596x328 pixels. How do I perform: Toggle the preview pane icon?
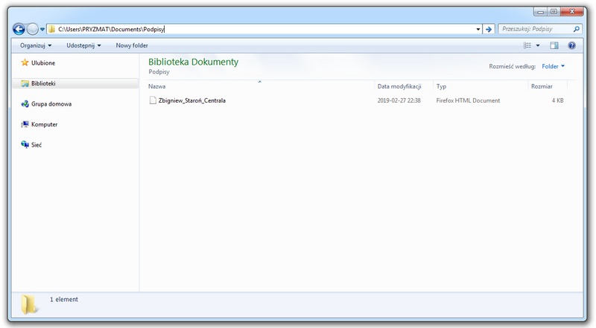(554, 45)
